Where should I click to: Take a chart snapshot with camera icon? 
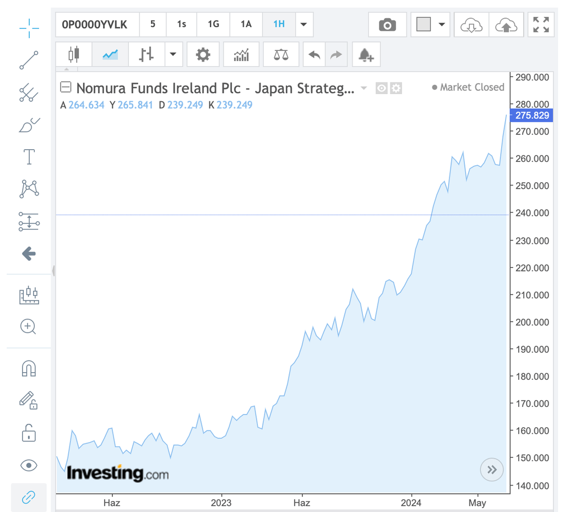[x=387, y=24]
